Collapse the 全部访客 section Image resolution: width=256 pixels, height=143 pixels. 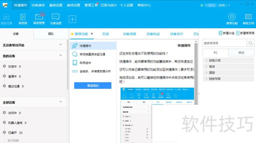(61, 102)
